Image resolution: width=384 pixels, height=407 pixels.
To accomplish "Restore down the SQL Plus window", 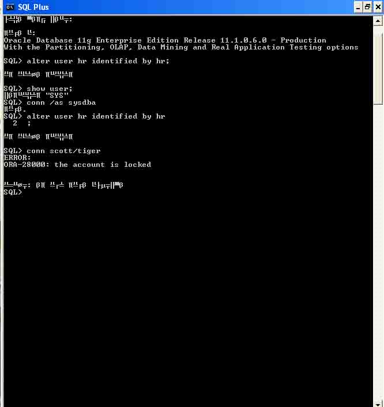I will pos(367,7).
